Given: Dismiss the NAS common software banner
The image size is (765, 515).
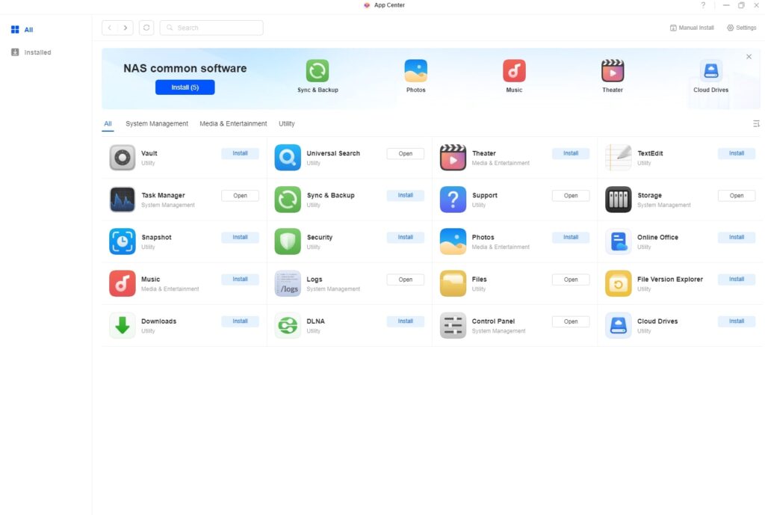Looking at the screenshot, I should coord(749,57).
